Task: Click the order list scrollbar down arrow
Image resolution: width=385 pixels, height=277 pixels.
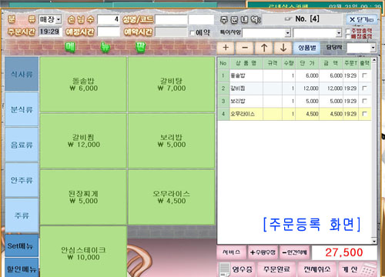Action: point(374,241)
